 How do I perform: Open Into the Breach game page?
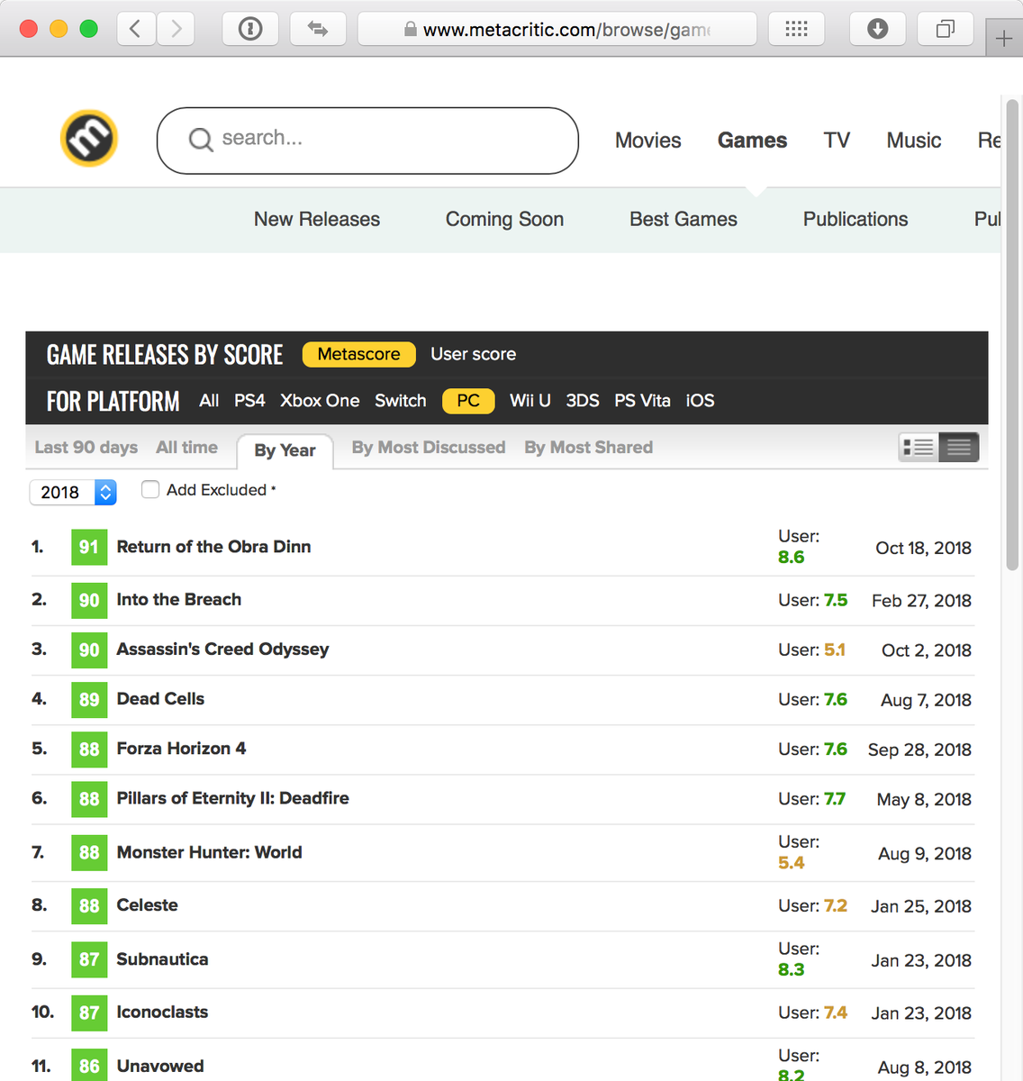pos(179,600)
